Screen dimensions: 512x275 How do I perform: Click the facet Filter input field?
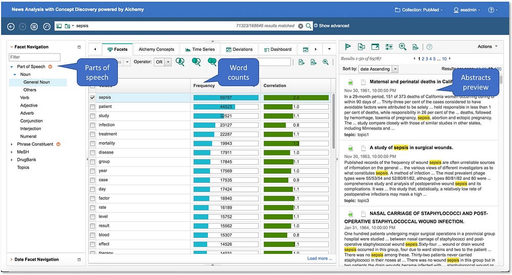pos(35,57)
